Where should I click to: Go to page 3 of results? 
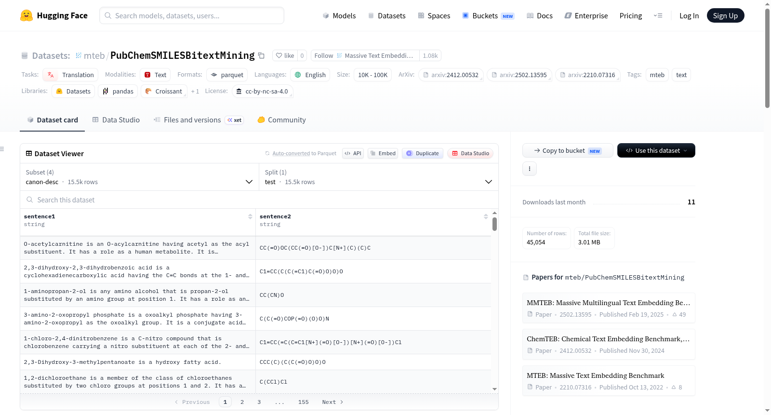pos(259,402)
